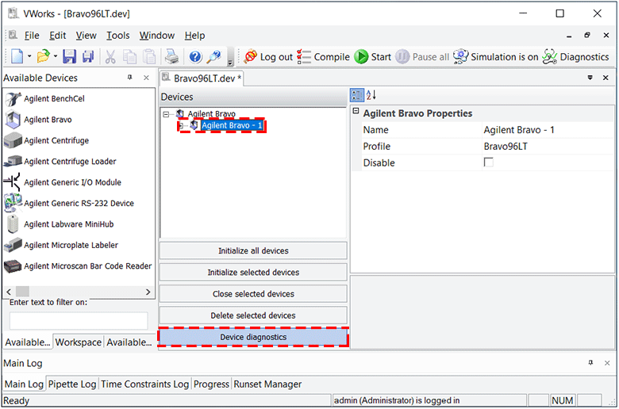The width and height of the screenshot is (619, 409).
Task: Open the View menu
Action: [x=86, y=36]
